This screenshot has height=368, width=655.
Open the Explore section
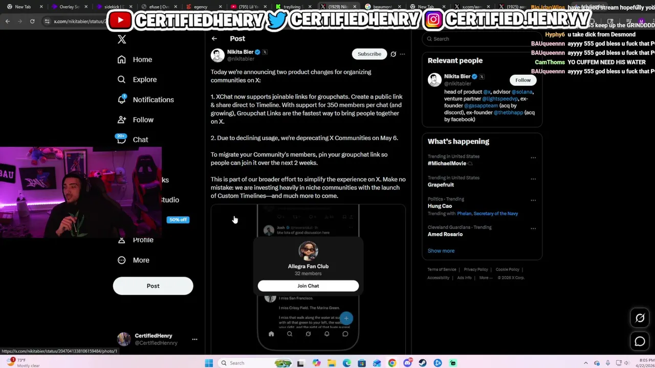[137, 80]
